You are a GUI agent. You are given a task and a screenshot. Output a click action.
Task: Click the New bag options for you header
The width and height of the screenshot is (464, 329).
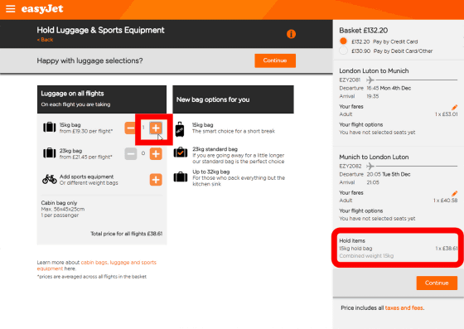pyautogui.click(x=233, y=99)
